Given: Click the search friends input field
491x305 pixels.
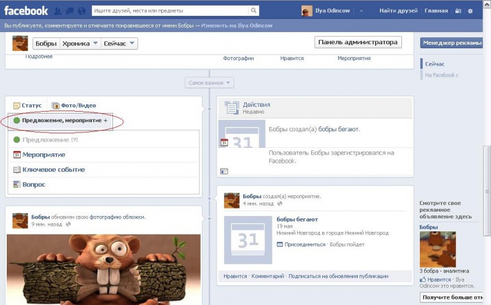Looking at the screenshot, I should pos(171,10).
